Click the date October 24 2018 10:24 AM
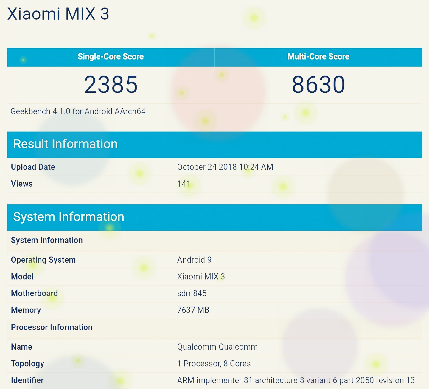Image resolution: width=429 pixels, height=389 pixels. (x=225, y=167)
